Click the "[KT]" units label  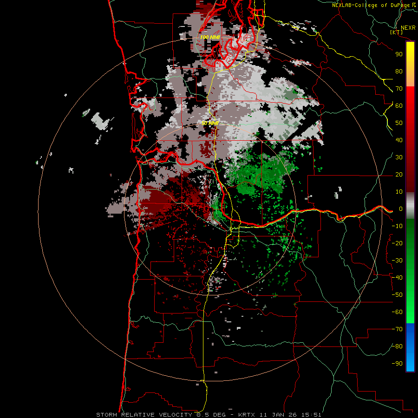tap(397, 32)
